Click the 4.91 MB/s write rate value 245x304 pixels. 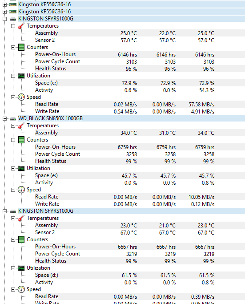203,112
